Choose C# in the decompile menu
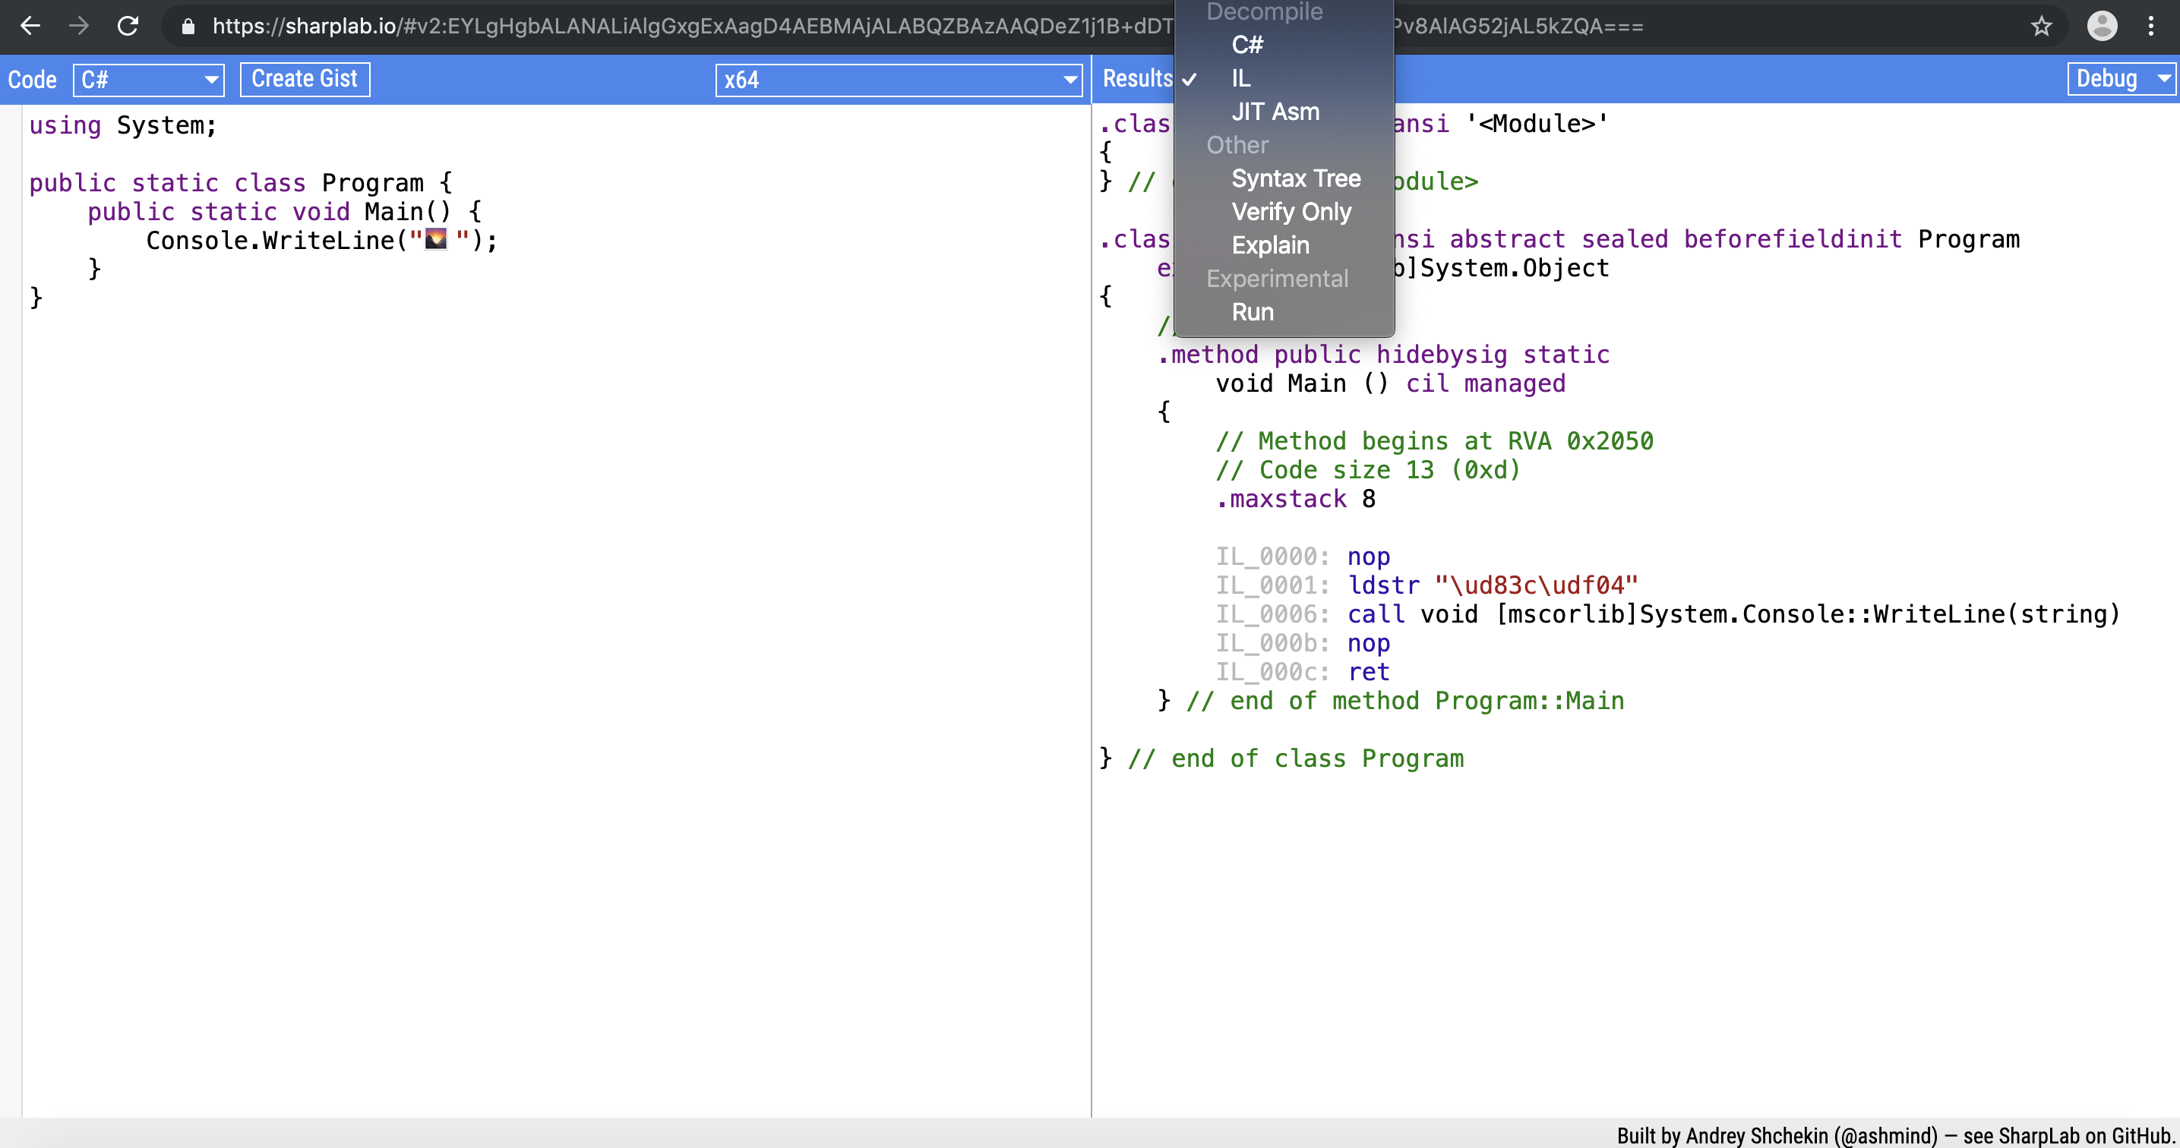Screen dimensions: 2180x1148 [x=1247, y=45]
